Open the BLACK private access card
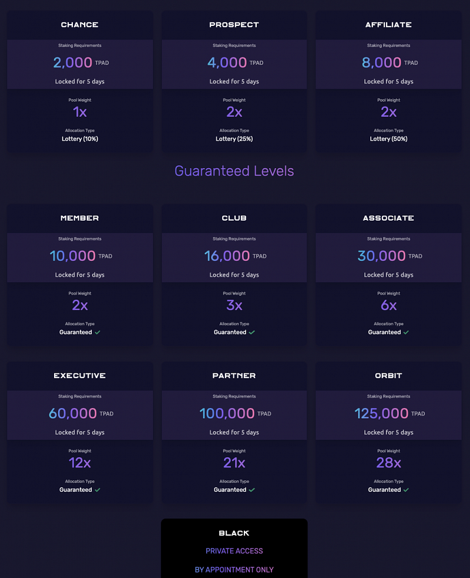The height and width of the screenshot is (578, 470). [234, 549]
